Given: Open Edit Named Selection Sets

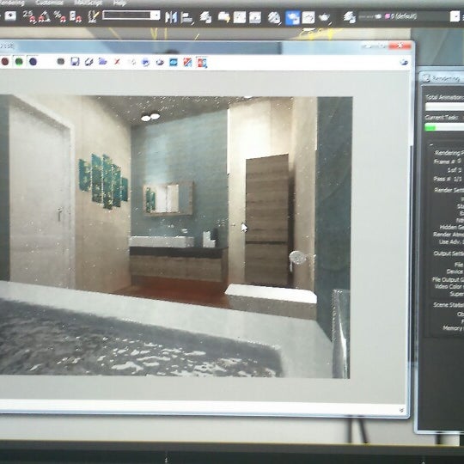Looking at the screenshot, I should pyautogui.click(x=94, y=17).
